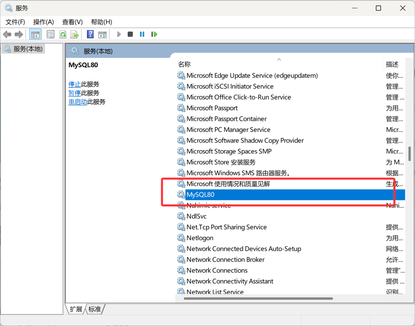Open the 操作(A) menu
This screenshot has height=326, width=415.
(x=43, y=22)
